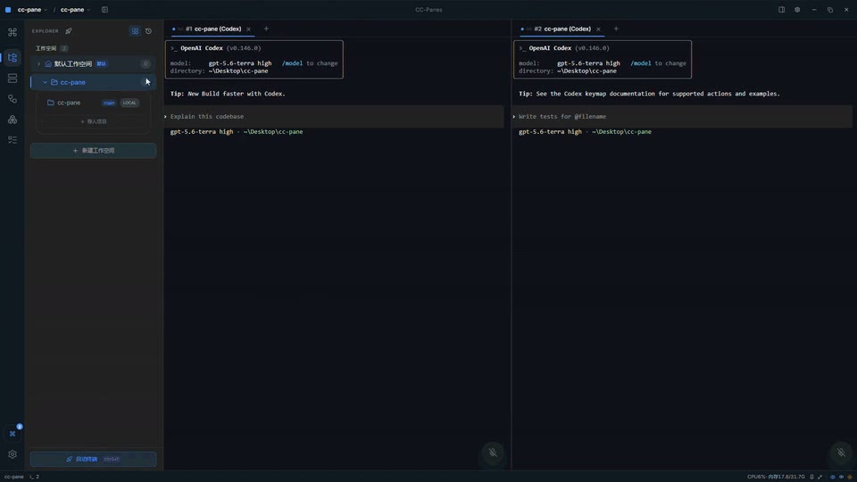Click the 默认 badge on default workspace
857x482 pixels.
(x=101, y=64)
